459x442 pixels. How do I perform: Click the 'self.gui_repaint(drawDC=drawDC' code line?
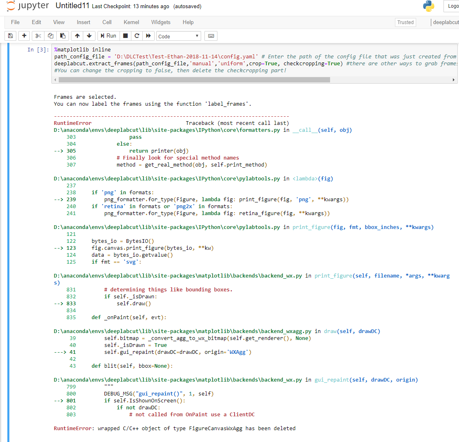[178, 352]
